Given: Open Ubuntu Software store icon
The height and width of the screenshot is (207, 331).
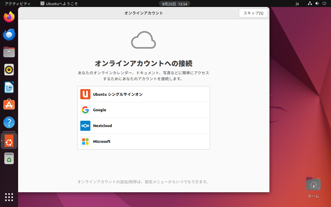Looking at the screenshot, I should click(x=9, y=105).
